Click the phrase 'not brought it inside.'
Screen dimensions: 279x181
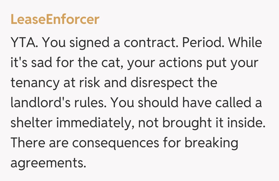point(202,123)
